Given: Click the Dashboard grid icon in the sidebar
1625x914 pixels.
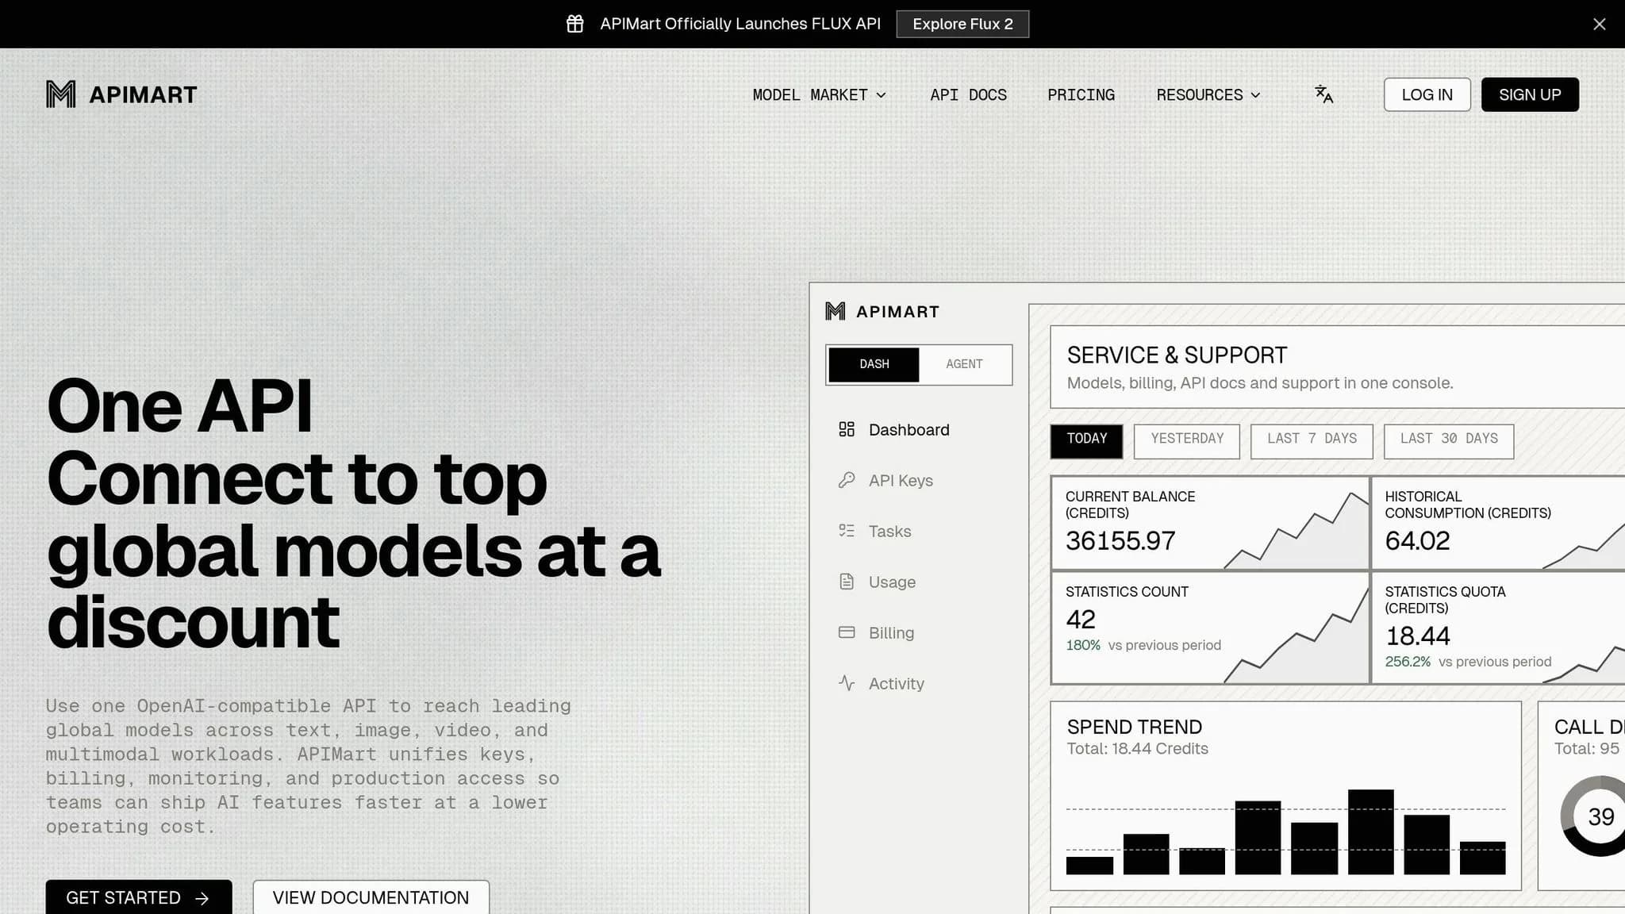Looking at the screenshot, I should 847,429.
